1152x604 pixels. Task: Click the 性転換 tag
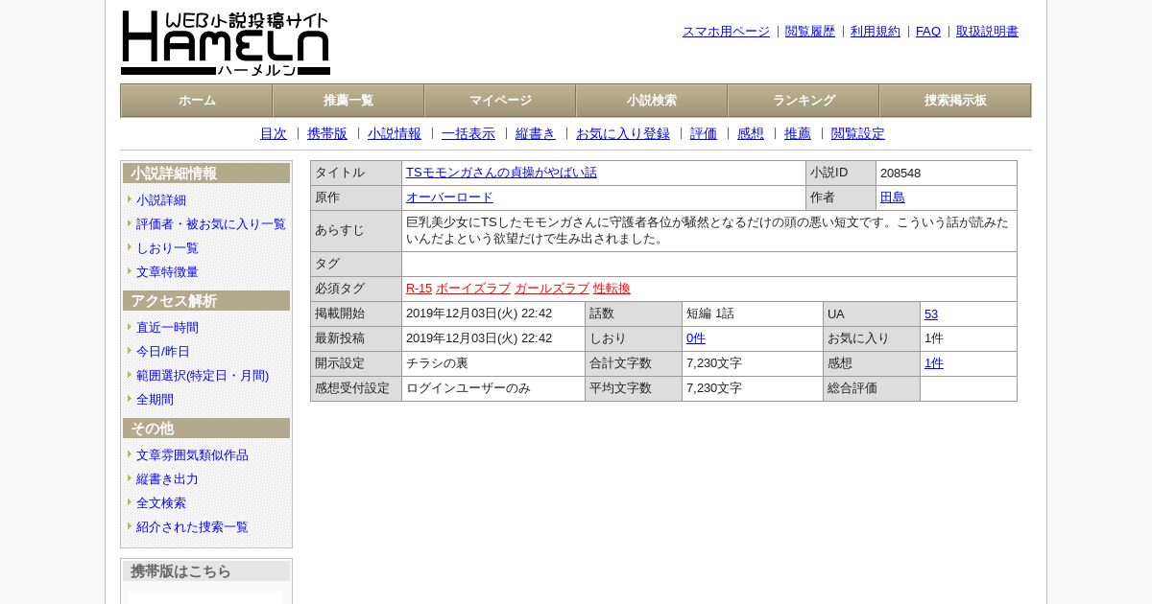(612, 289)
